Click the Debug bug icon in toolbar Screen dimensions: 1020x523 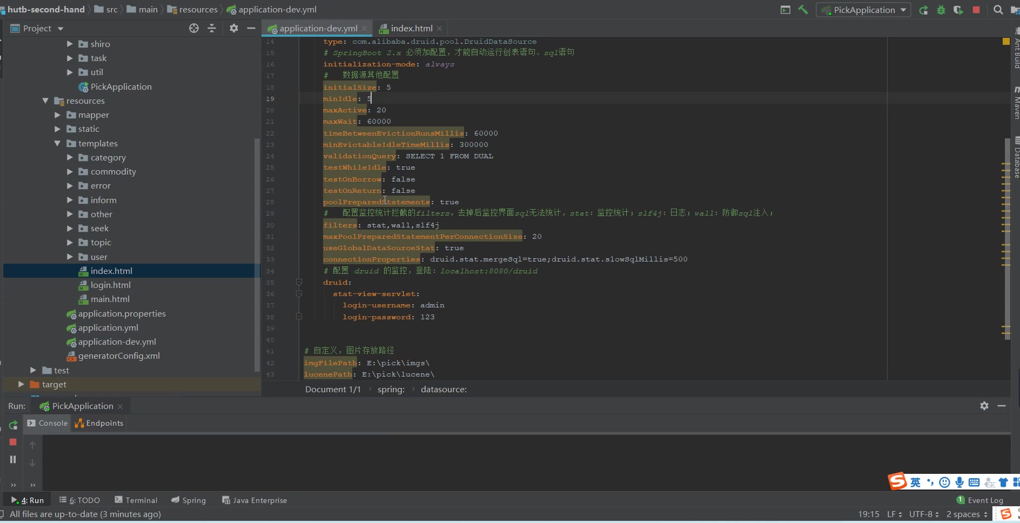[941, 10]
